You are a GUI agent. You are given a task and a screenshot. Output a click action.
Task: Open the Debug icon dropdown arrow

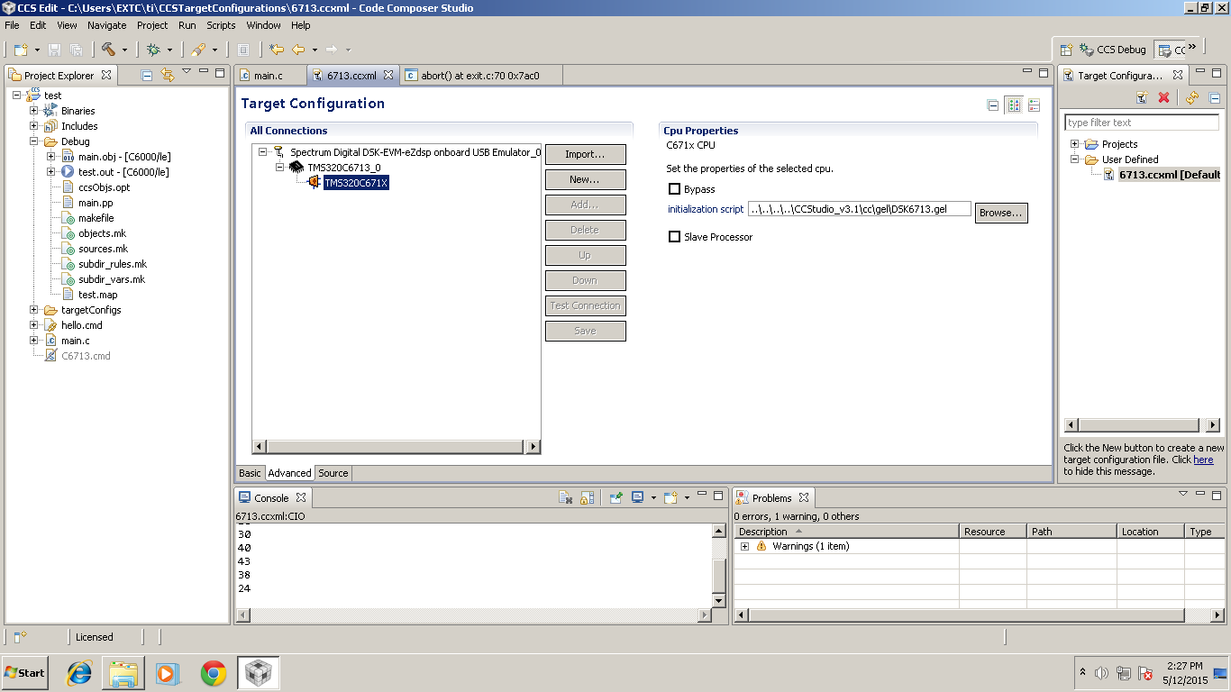pyautogui.click(x=169, y=50)
